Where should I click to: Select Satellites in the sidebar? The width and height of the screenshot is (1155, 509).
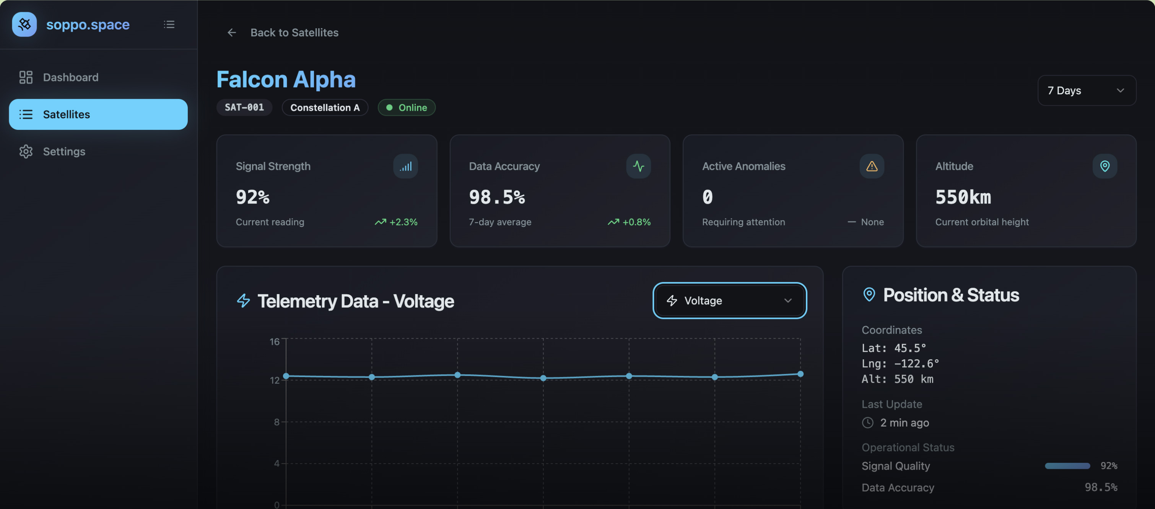(x=98, y=114)
